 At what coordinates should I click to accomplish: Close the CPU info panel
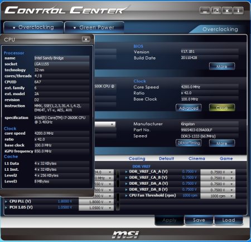click(x=86, y=39)
